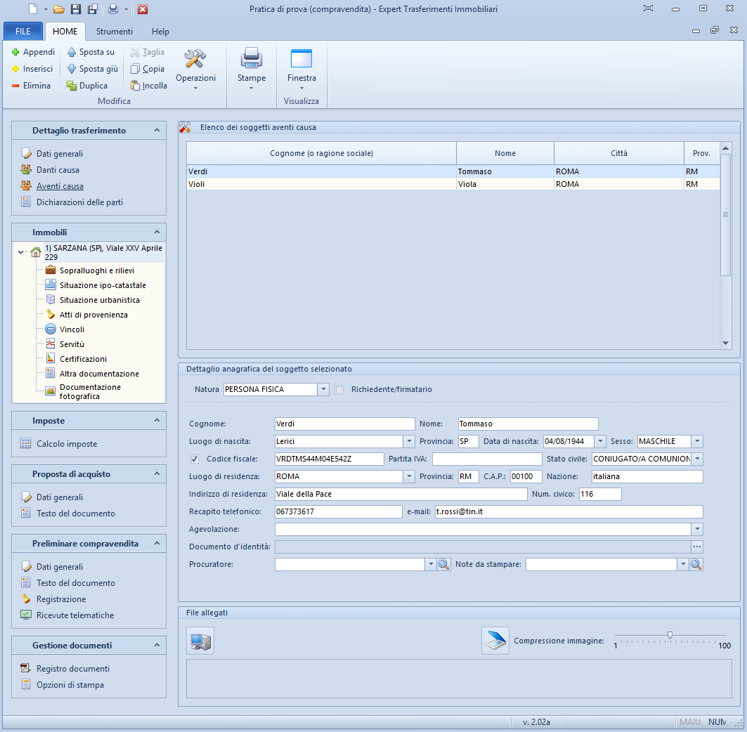Open the Stato civile dropdown
This screenshot has width=747, height=732.
click(x=697, y=459)
